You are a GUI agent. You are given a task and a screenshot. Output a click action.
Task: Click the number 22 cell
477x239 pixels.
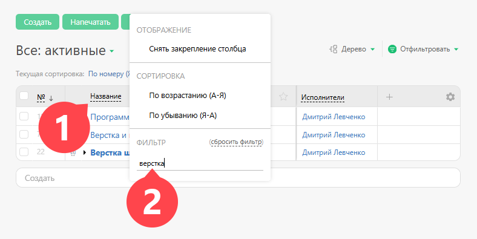tap(41, 152)
